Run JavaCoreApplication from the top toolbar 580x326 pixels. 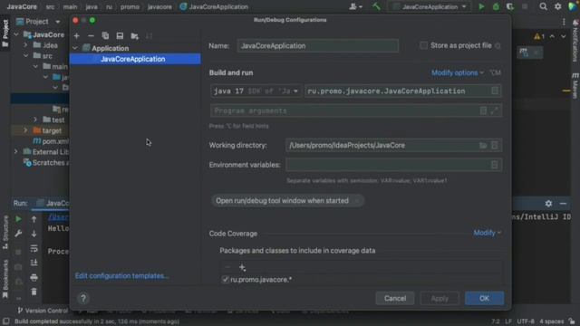pos(481,6)
